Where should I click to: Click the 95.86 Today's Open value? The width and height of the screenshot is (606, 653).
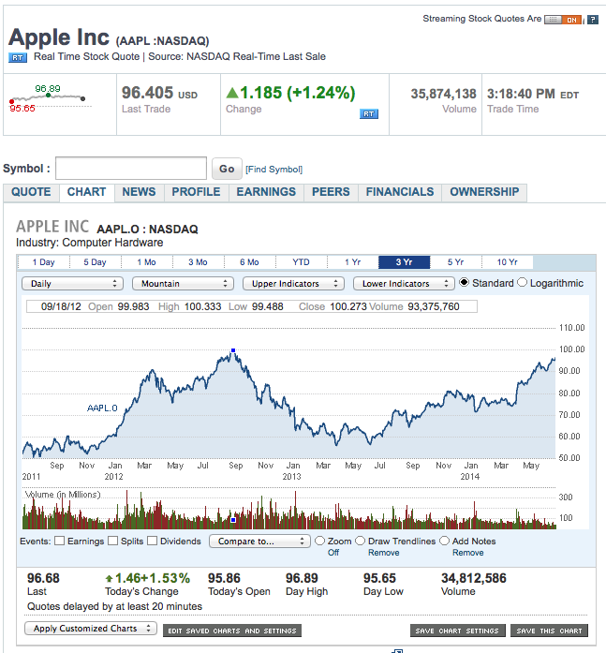(x=225, y=578)
